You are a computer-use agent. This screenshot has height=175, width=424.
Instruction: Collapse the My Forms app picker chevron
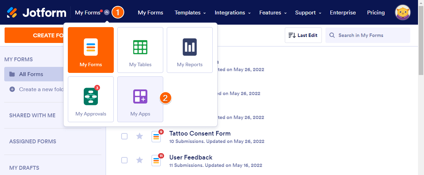tap(107, 13)
